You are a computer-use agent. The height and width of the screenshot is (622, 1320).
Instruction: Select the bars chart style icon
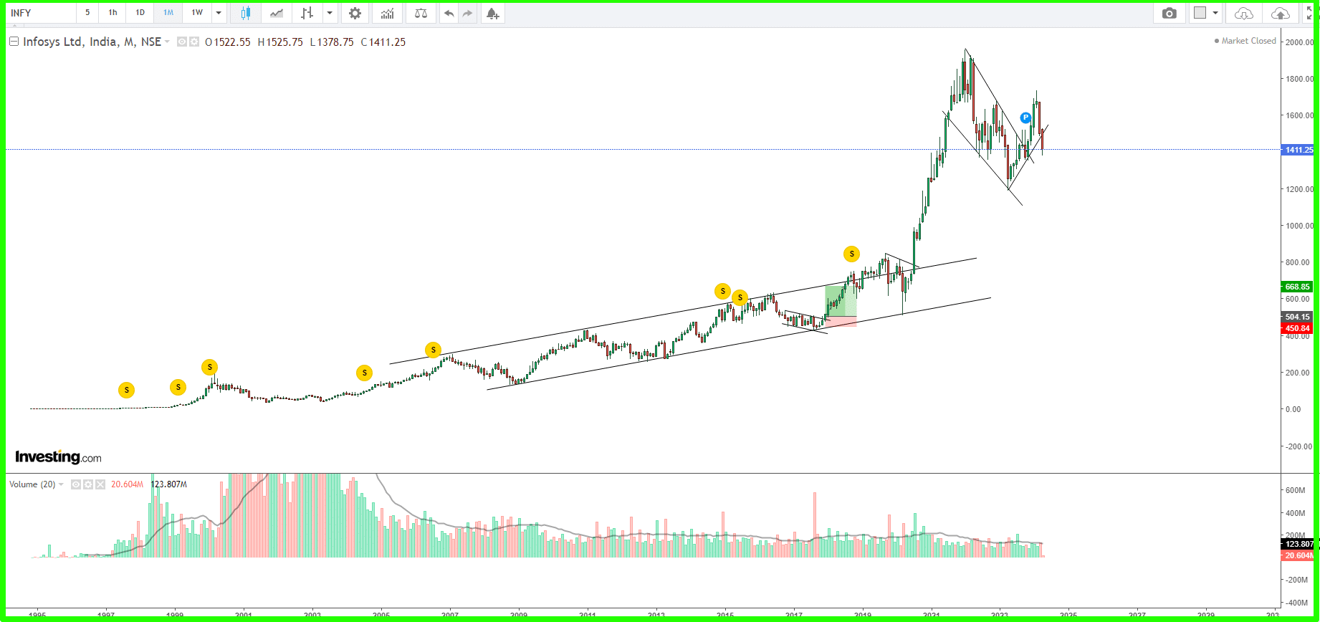tap(307, 13)
